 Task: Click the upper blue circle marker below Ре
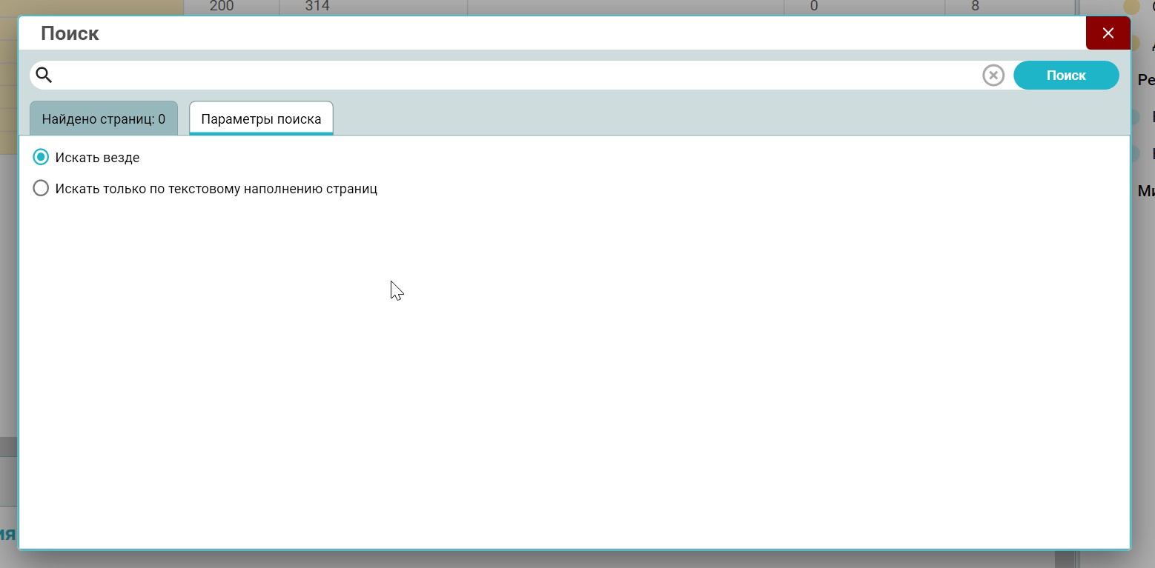coord(1136,117)
